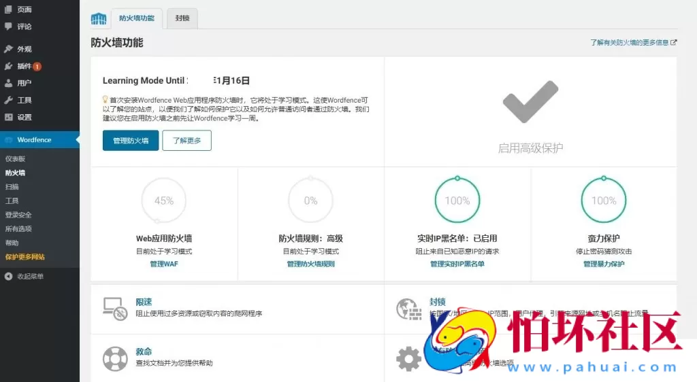697x382 pixels.
Task: Click the 45% Web application firewall progress circle
Action: click(x=164, y=201)
